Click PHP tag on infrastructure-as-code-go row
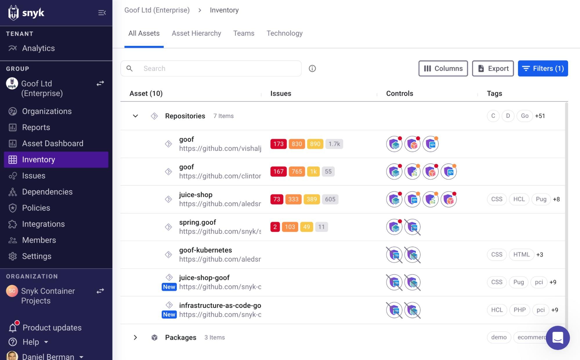Viewport: 580px width, 360px height. [520, 310]
